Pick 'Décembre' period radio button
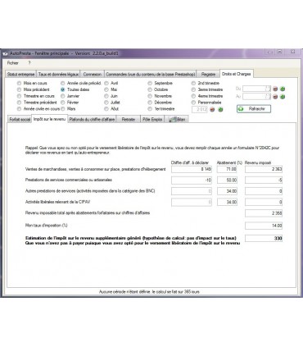 coord(150,103)
